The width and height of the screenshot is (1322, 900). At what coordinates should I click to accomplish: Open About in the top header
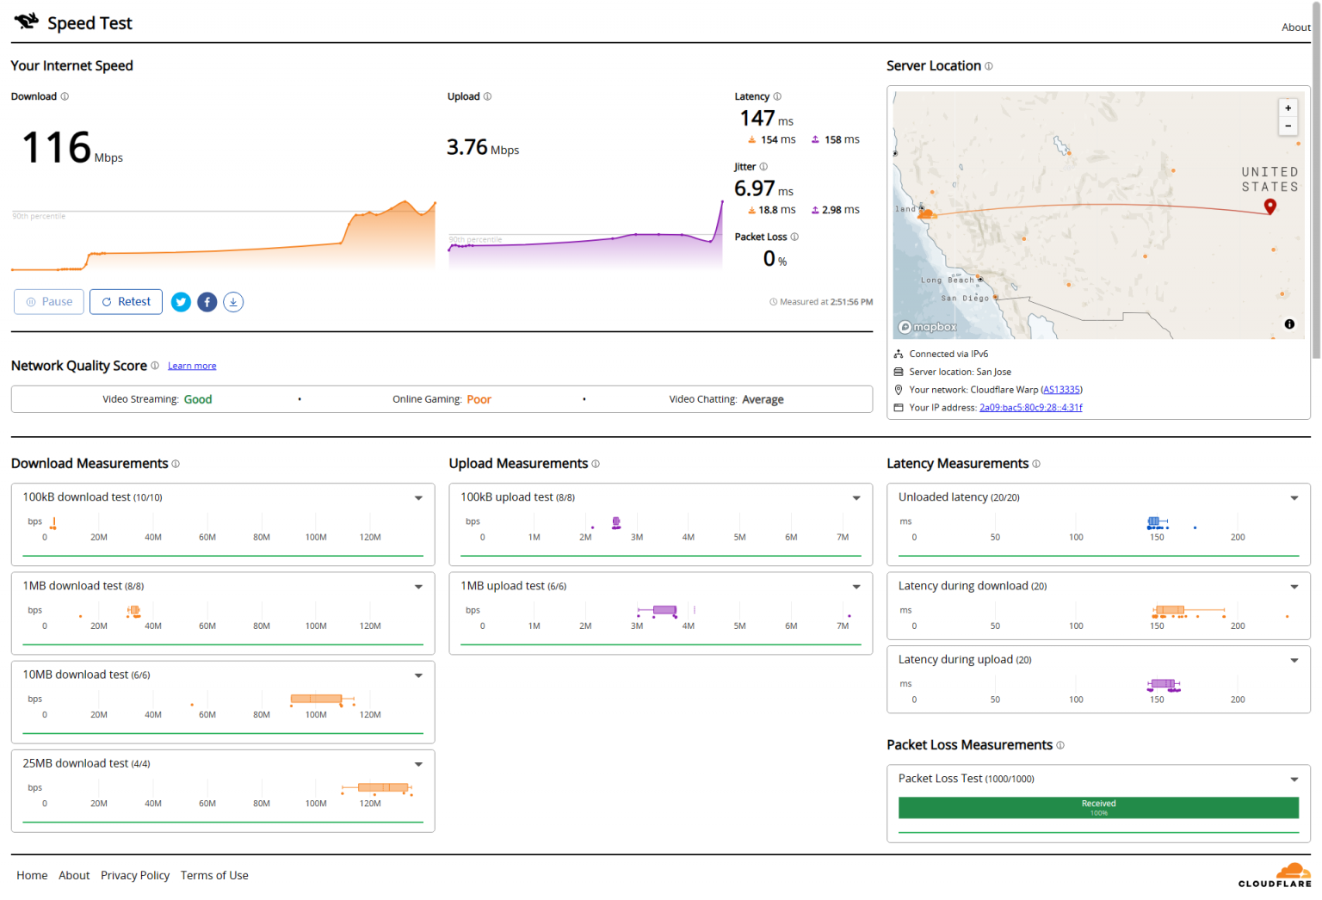[x=1295, y=28]
